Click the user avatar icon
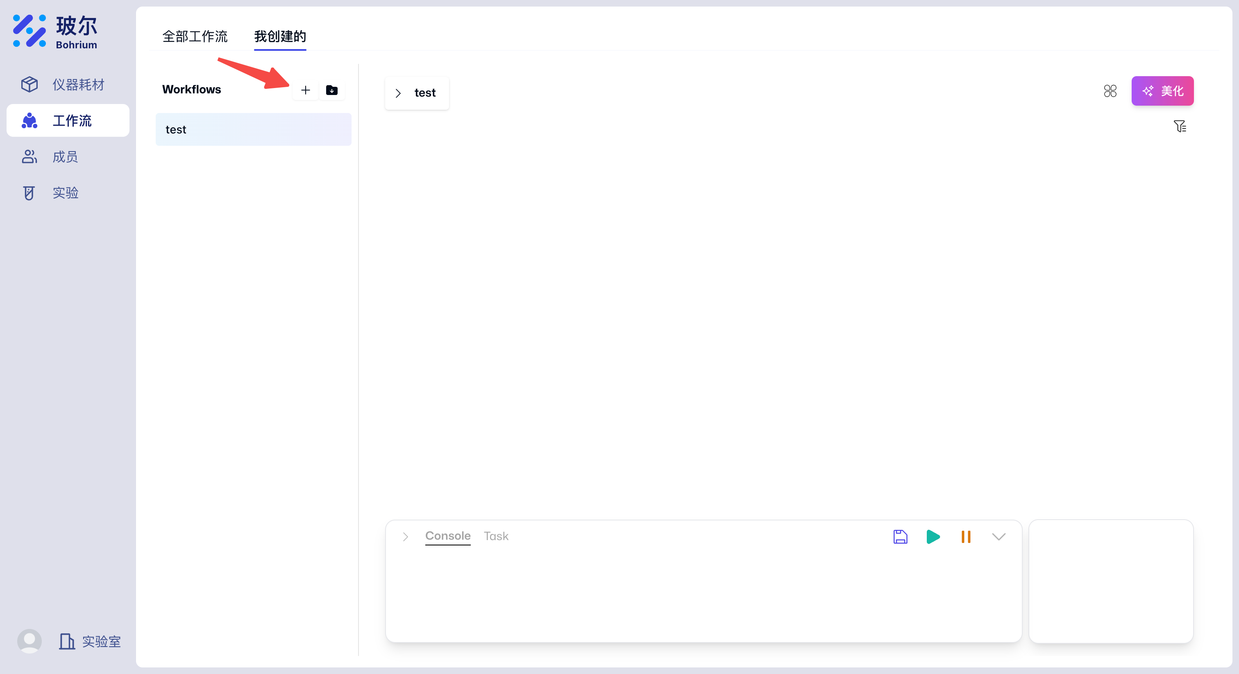Image resolution: width=1239 pixels, height=674 pixels. tap(29, 641)
